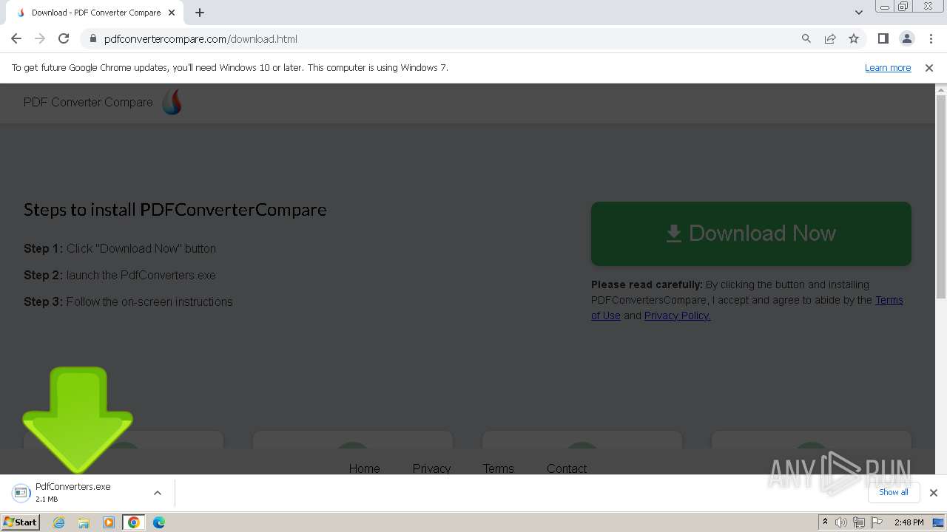Close the Download - PDF Converter Compare tab
Viewport: 947px width, 532px height.
coord(172,13)
